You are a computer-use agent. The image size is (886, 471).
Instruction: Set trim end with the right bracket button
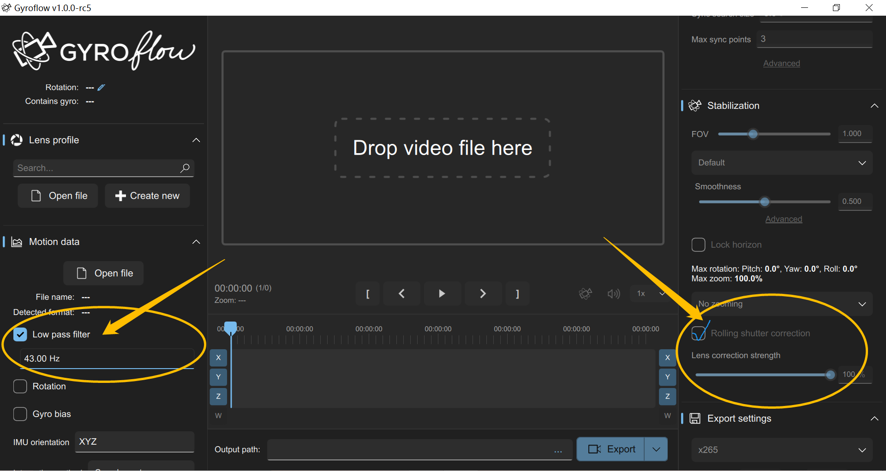coord(517,294)
